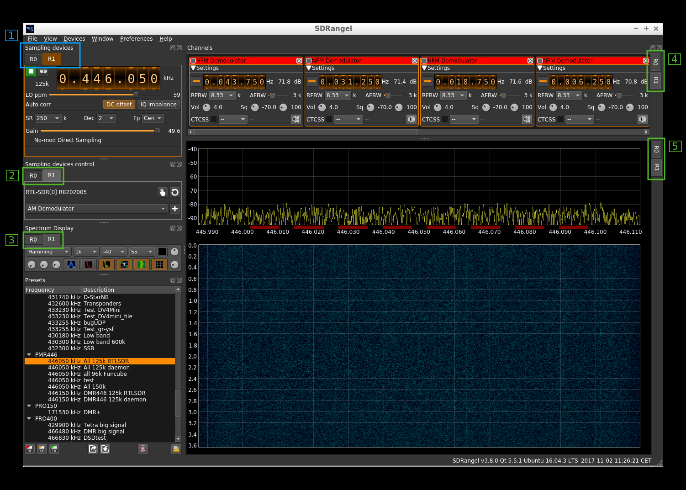
Task: Switch to R0 tab in Sampling devices
Action: pyautogui.click(x=33, y=59)
